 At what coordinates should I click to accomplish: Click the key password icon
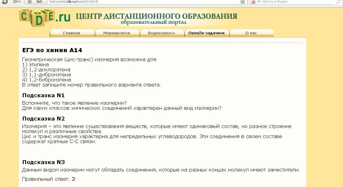tap(16, 2)
